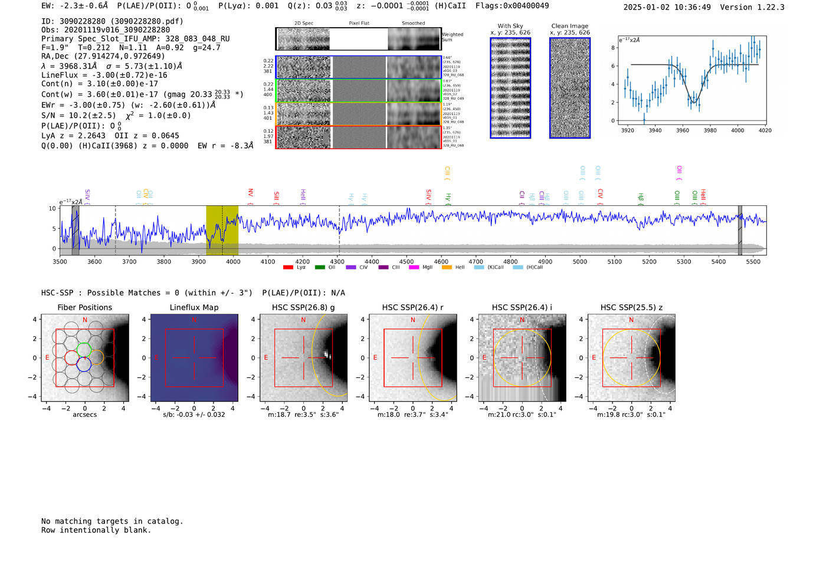
Task: Select the Cont(w) gmag line
Action: point(142,94)
